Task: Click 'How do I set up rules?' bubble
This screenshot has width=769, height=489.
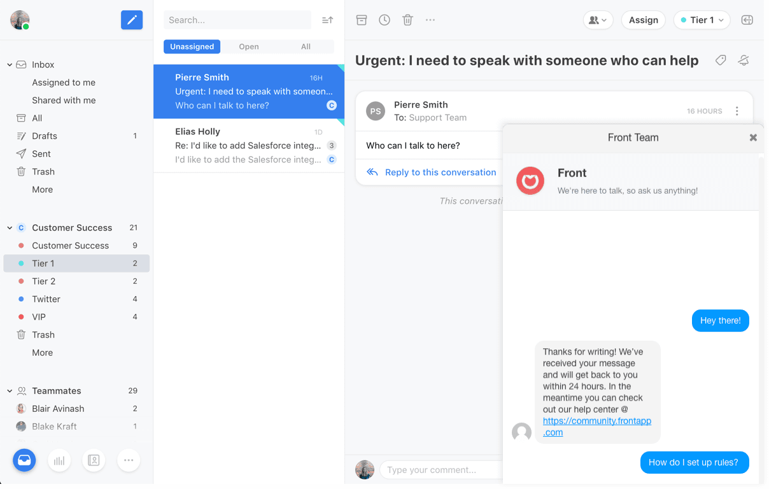Action: [x=693, y=462]
